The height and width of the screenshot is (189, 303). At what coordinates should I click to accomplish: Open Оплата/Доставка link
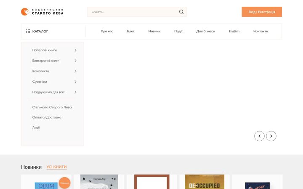47,117
